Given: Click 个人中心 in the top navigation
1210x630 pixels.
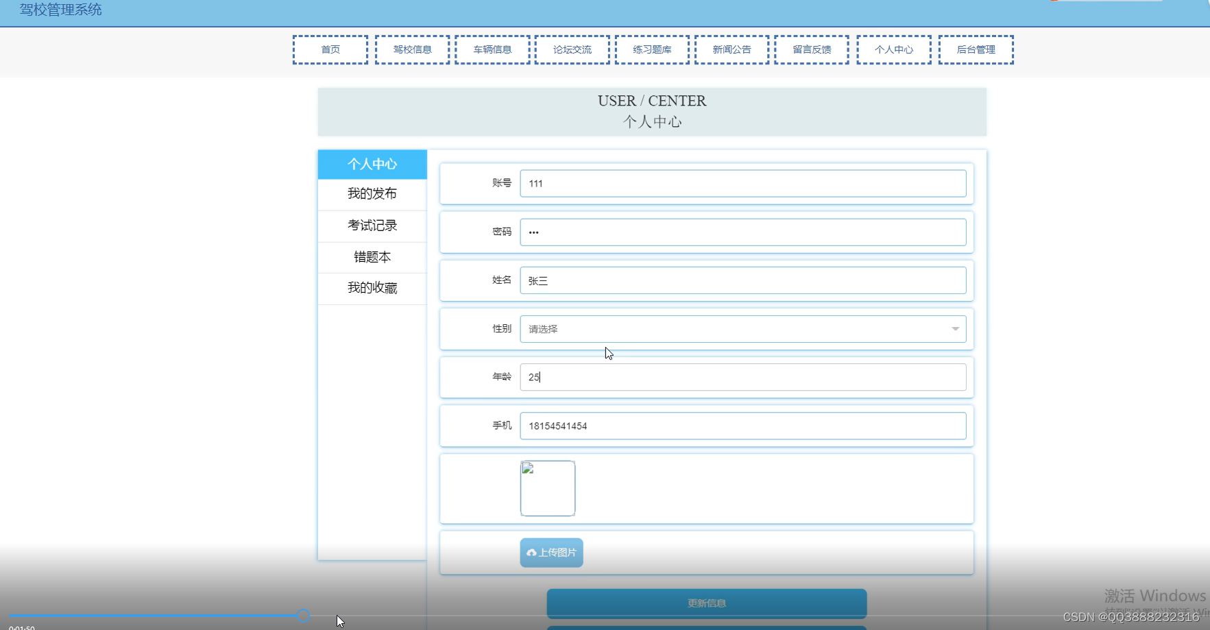Looking at the screenshot, I should pyautogui.click(x=894, y=49).
